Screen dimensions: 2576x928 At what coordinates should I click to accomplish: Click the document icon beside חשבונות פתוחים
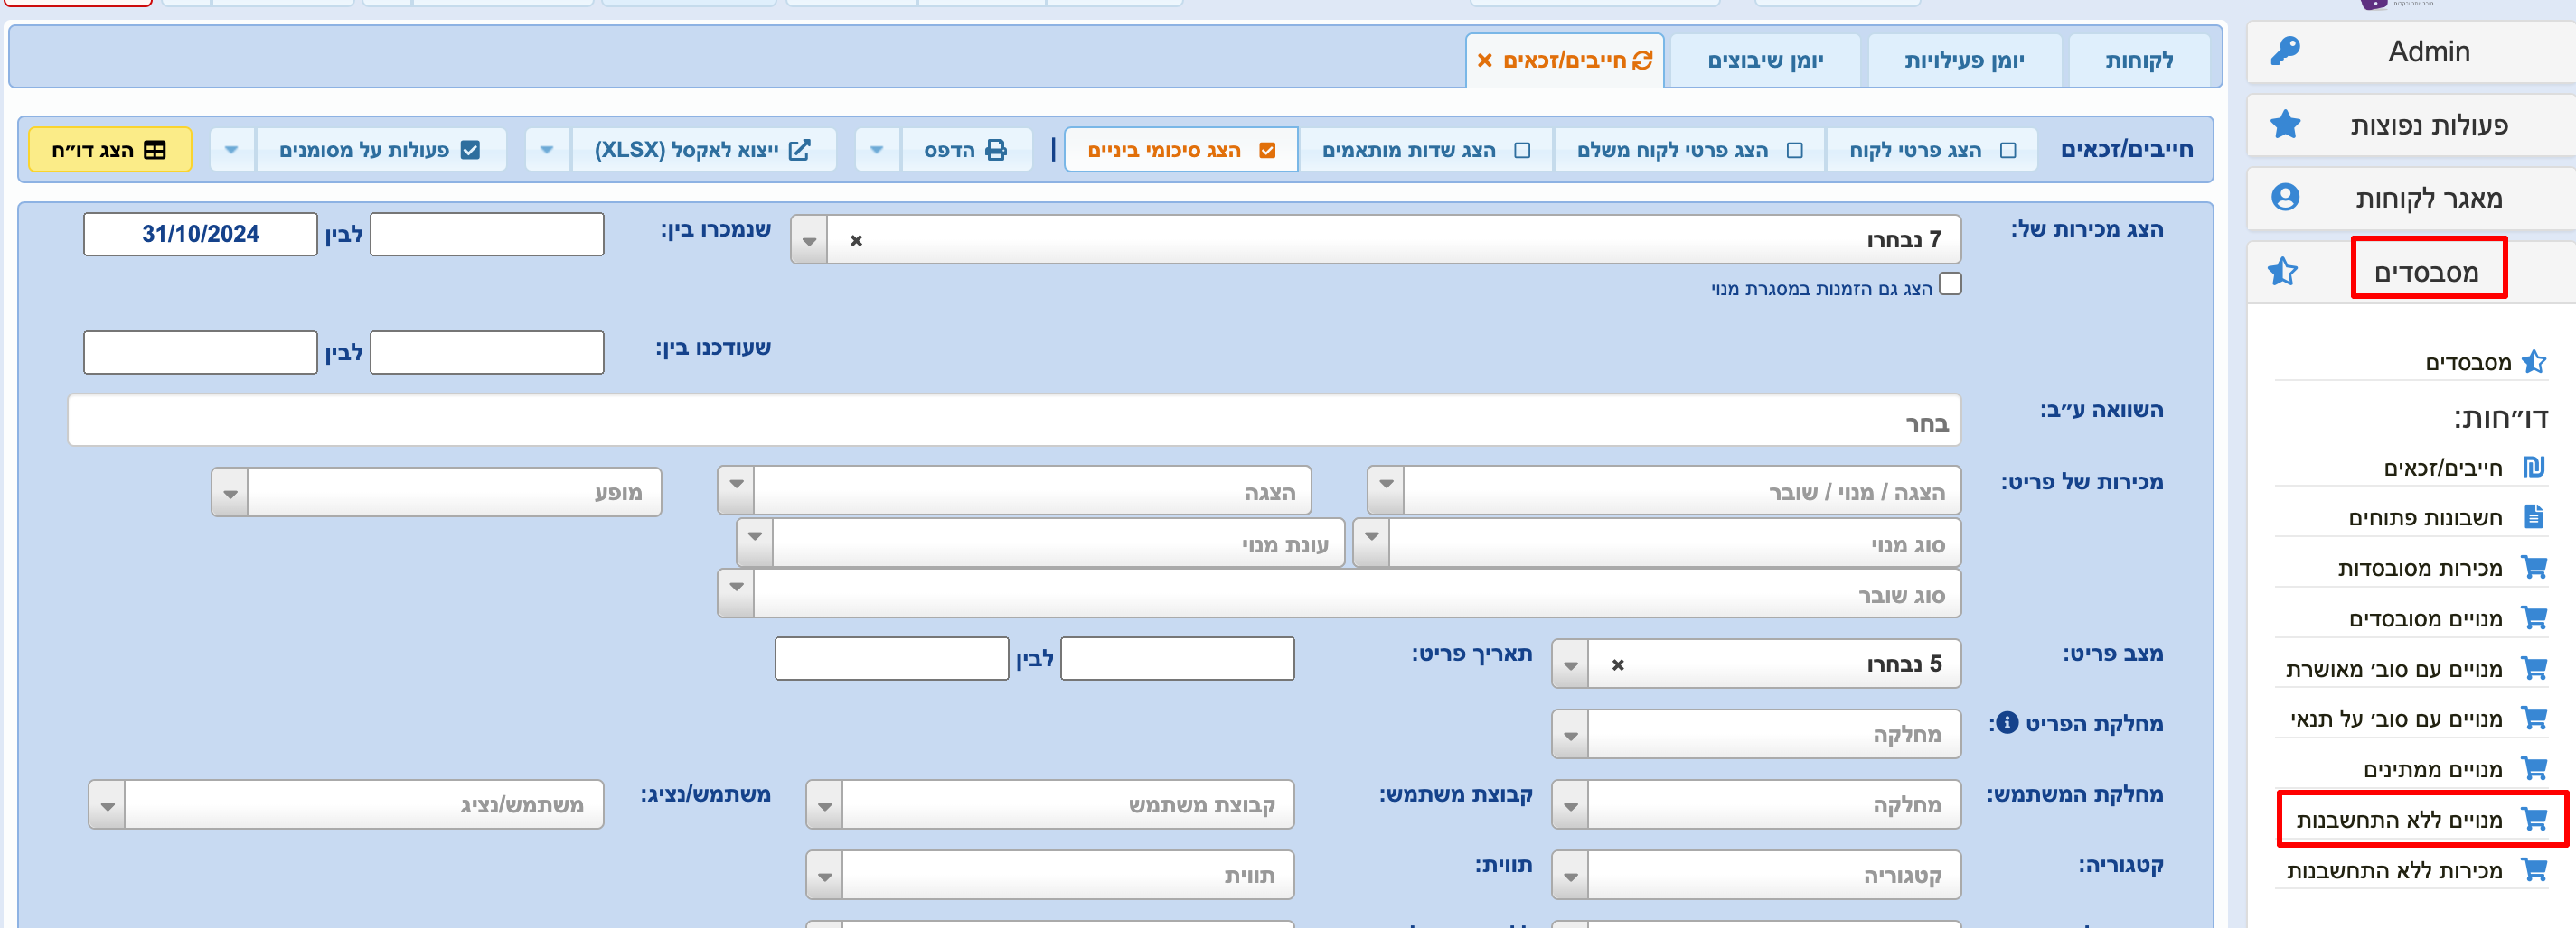2534,516
